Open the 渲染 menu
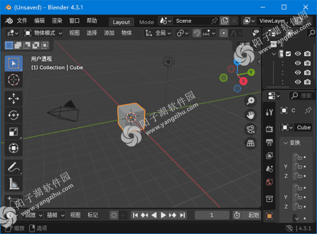 [x=57, y=21]
